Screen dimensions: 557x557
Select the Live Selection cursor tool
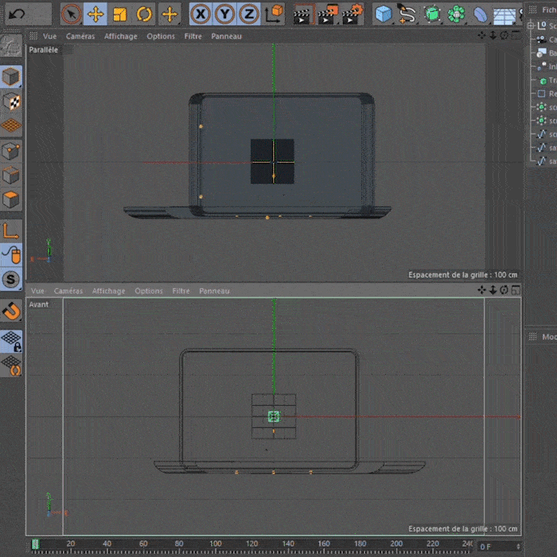71,14
